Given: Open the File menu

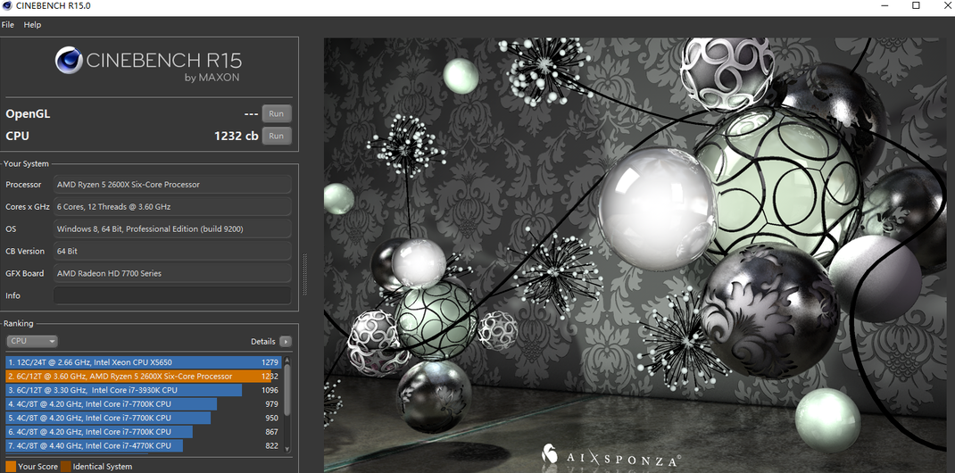Looking at the screenshot, I should point(8,25).
